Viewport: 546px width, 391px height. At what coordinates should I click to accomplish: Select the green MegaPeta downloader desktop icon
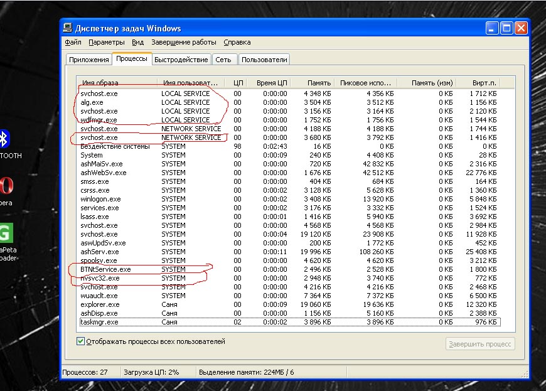(x=6, y=233)
